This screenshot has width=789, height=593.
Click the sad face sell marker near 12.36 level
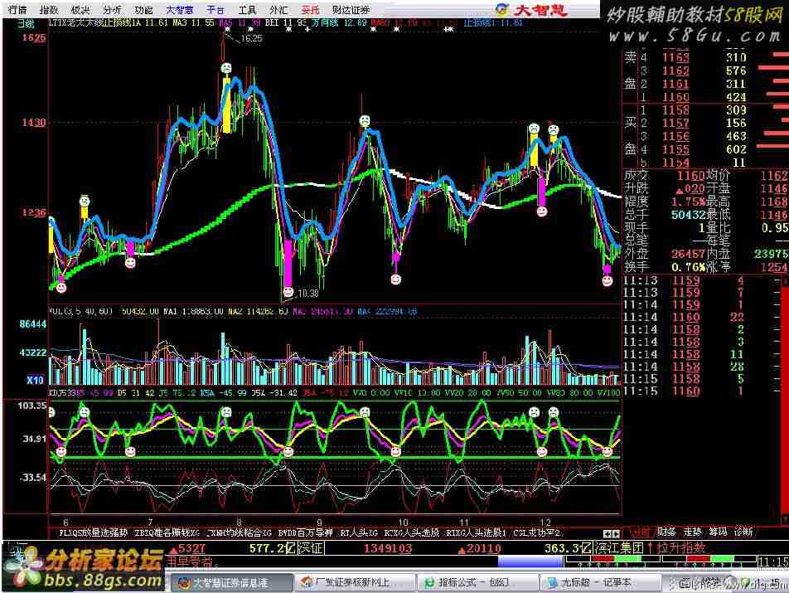85,202
